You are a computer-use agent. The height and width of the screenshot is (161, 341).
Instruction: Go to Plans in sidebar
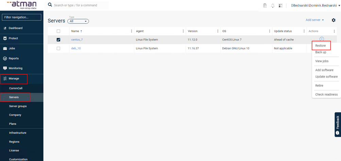[13, 124]
